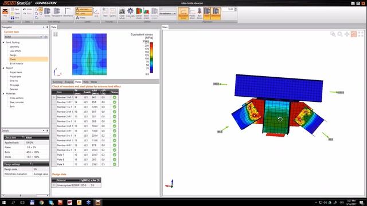Open Windows Start menu
This screenshot has height=206, width=367.
(4, 202)
